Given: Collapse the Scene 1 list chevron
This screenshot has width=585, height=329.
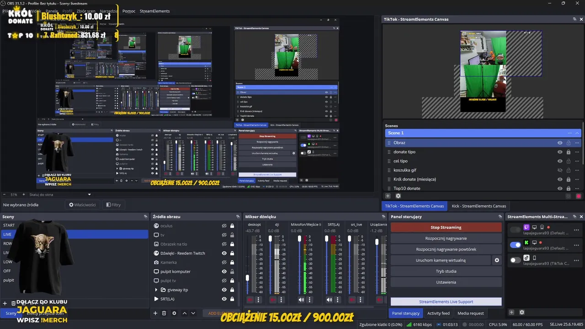Looking at the screenshot, I should (x=577, y=133).
